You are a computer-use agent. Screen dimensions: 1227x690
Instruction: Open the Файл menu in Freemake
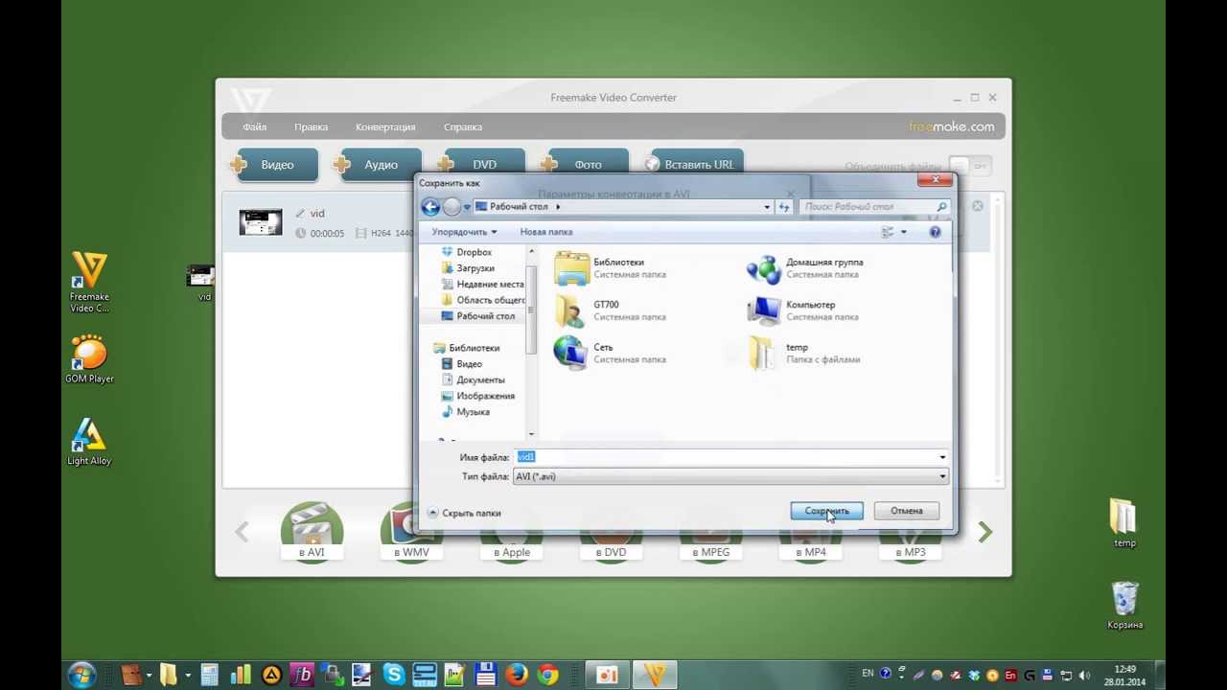255,126
